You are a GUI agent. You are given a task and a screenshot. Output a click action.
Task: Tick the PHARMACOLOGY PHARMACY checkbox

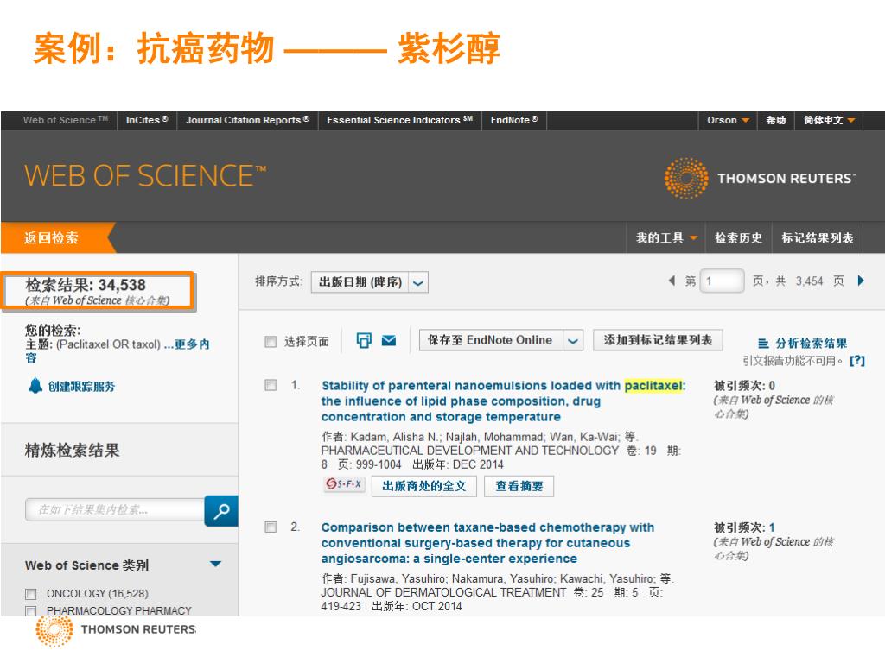point(31,611)
